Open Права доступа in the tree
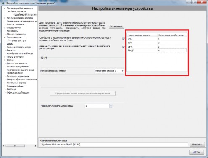The width and height of the screenshot is (208, 158). tap(18, 40)
